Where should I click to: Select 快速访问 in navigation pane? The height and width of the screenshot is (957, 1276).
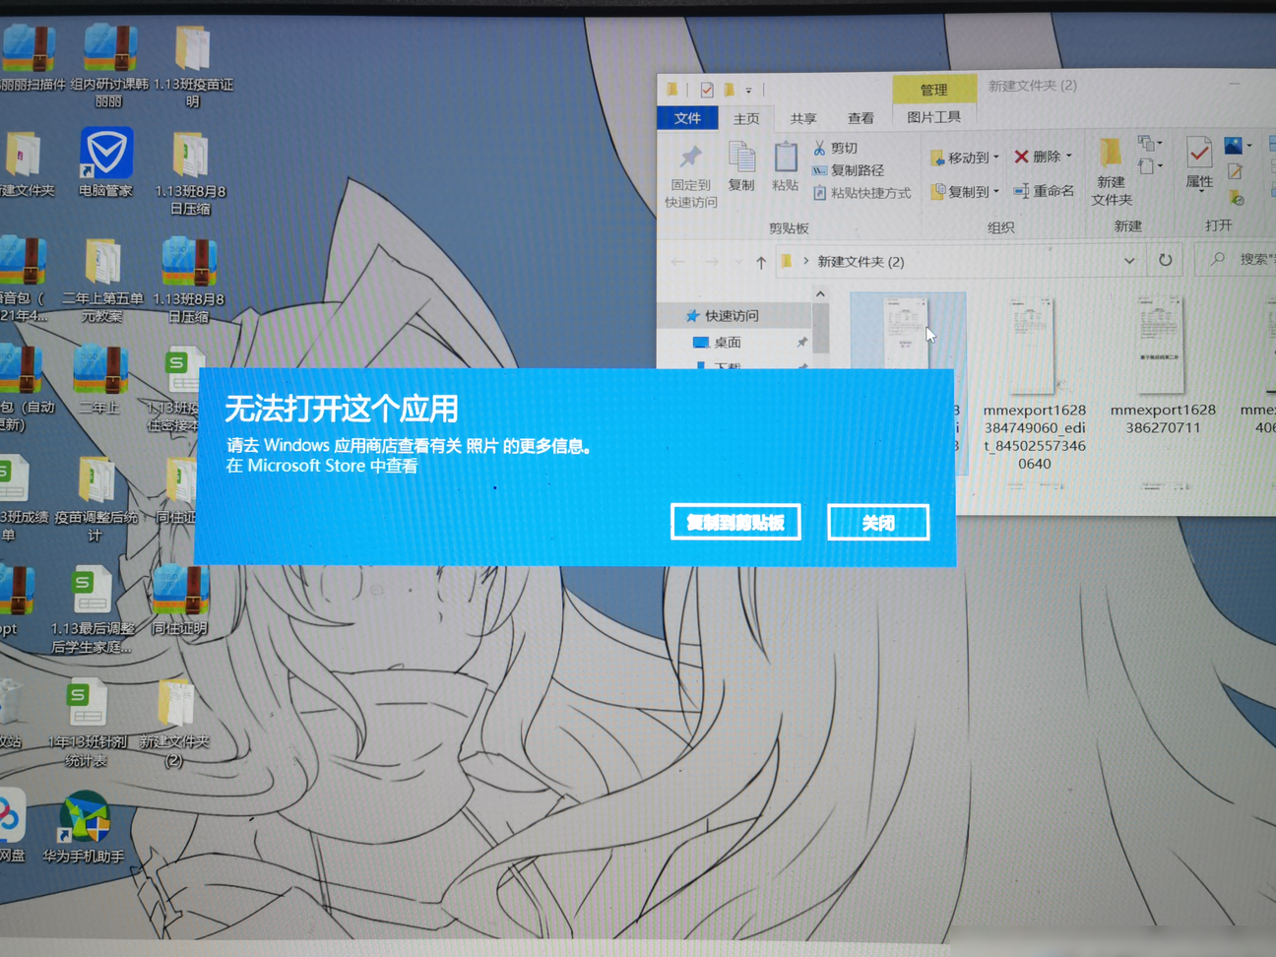coord(732,316)
